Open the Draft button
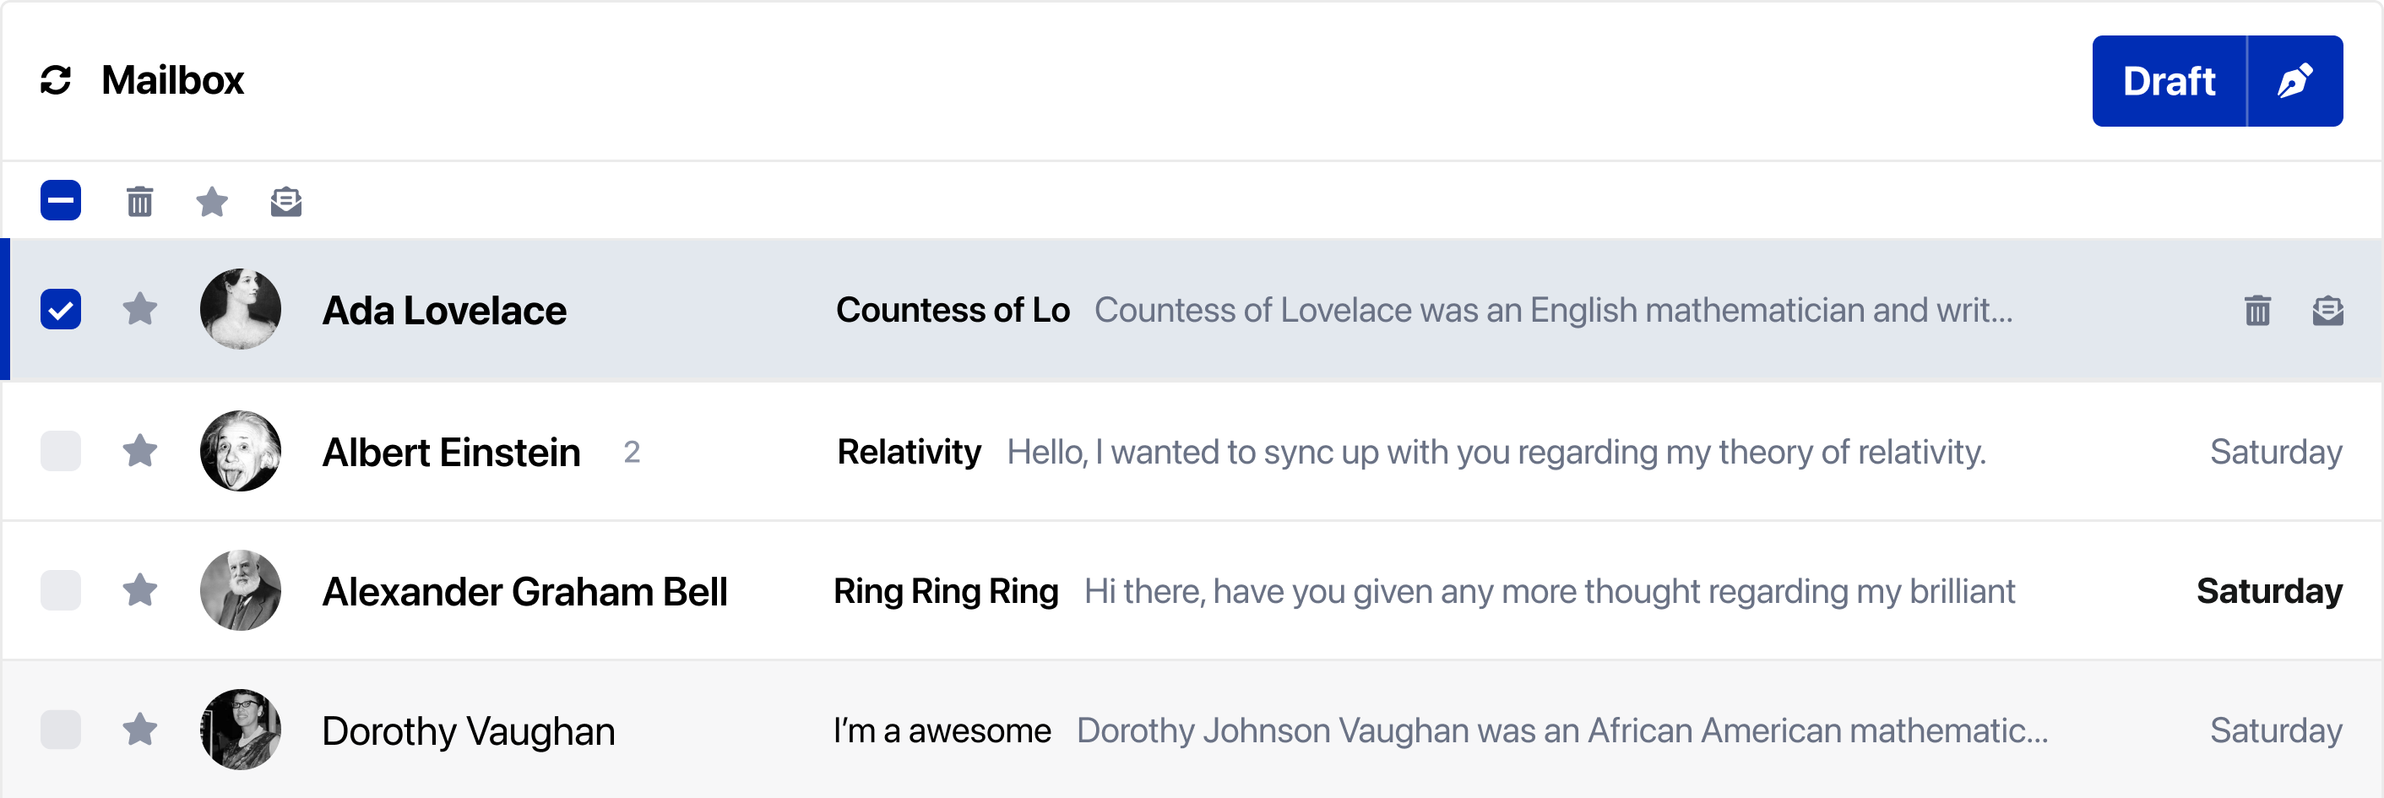This screenshot has width=2384, height=798. pos(2169,80)
